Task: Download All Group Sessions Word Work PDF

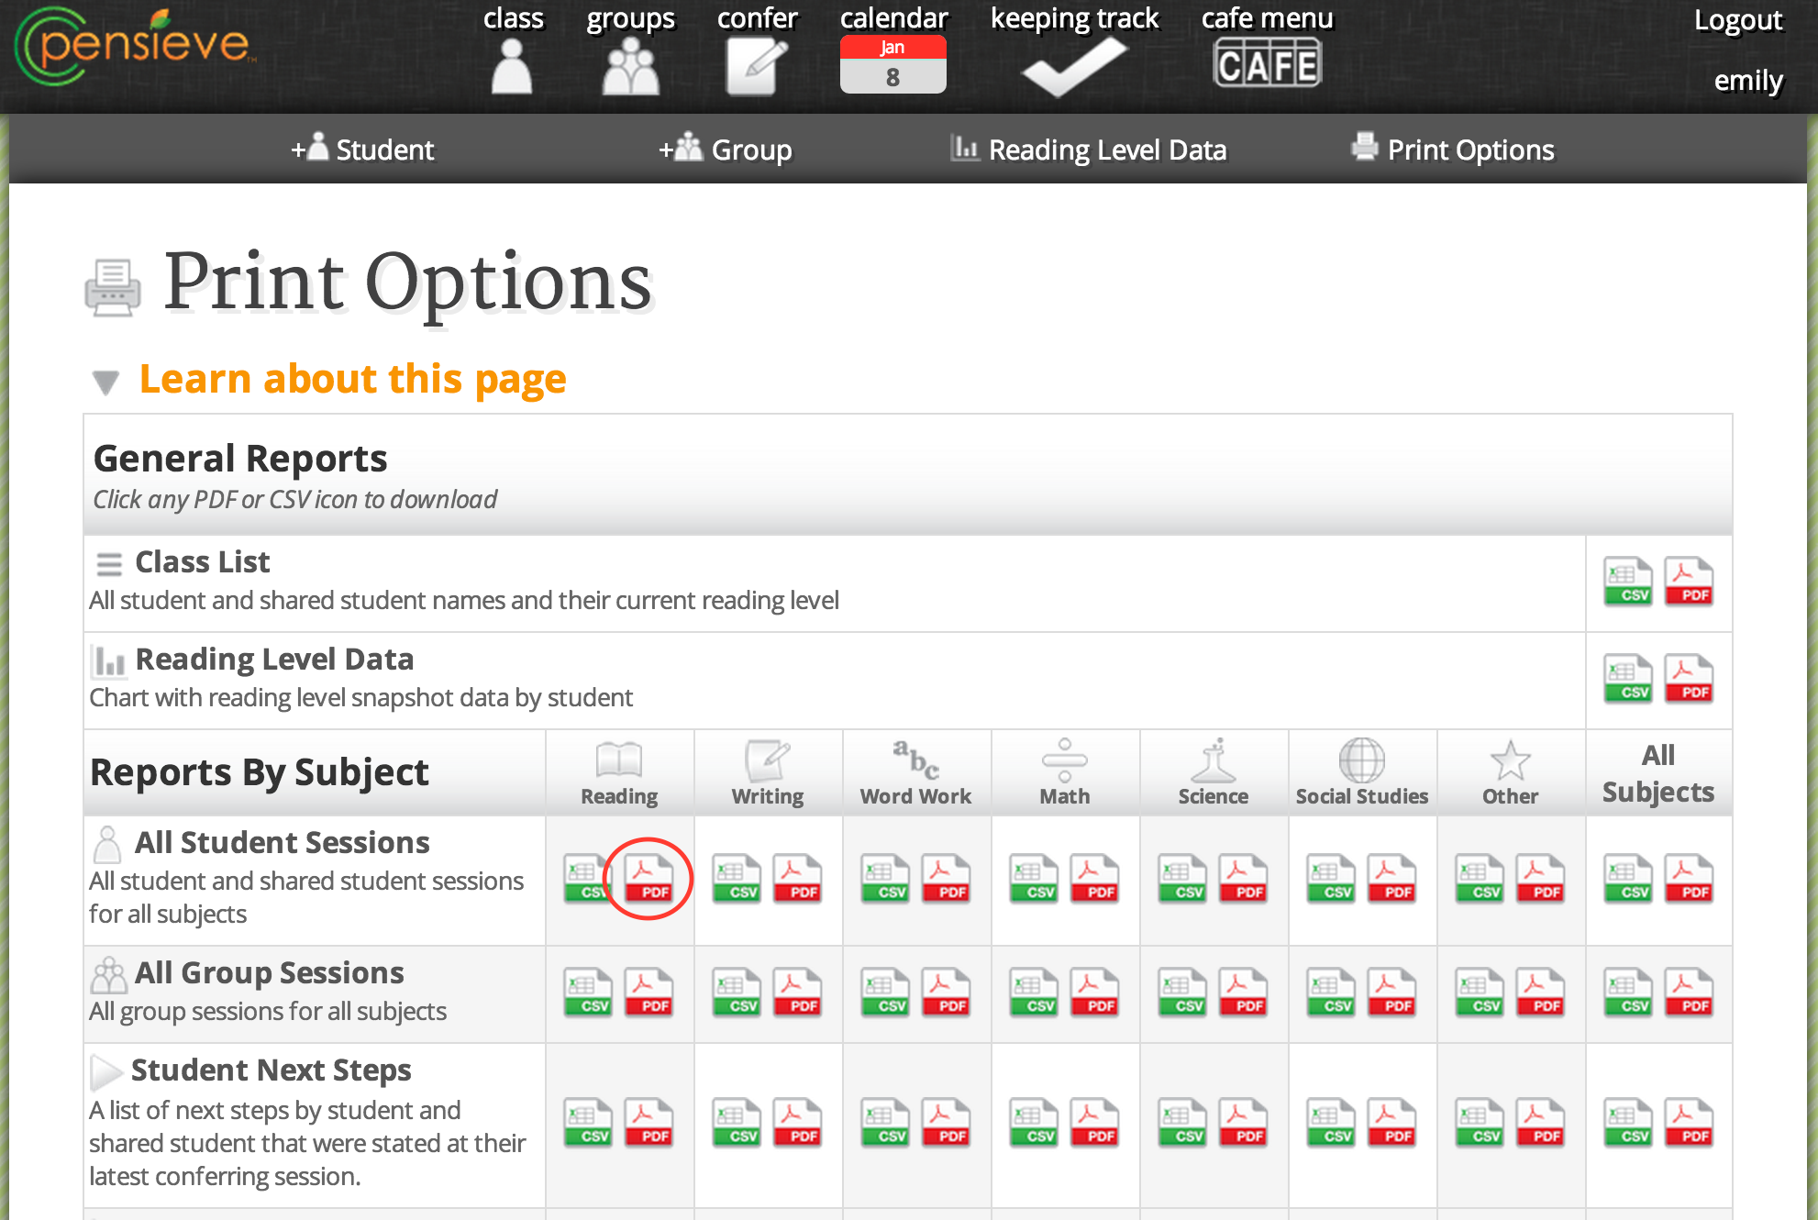Action: pyautogui.click(x=946, y=993)
